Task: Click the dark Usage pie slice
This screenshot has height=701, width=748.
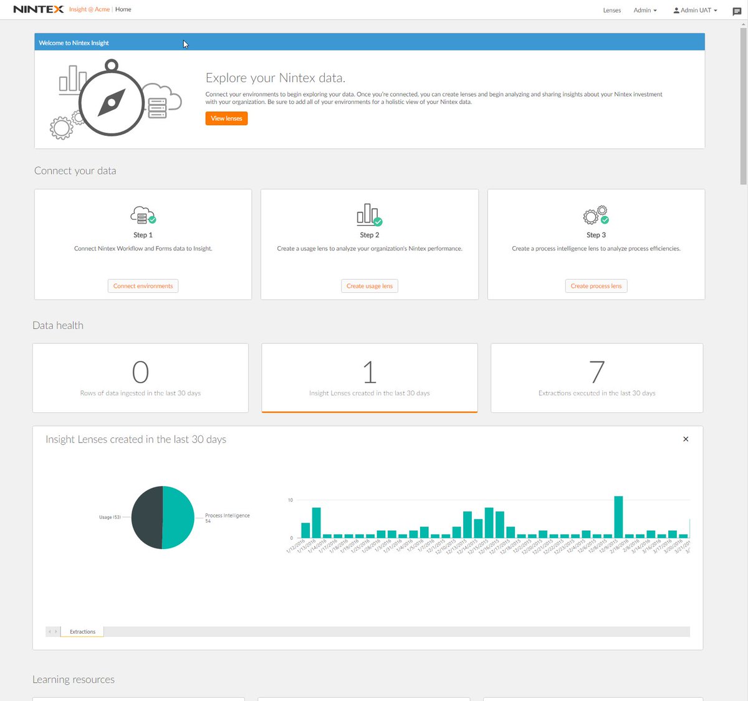Action: [146, 518]
